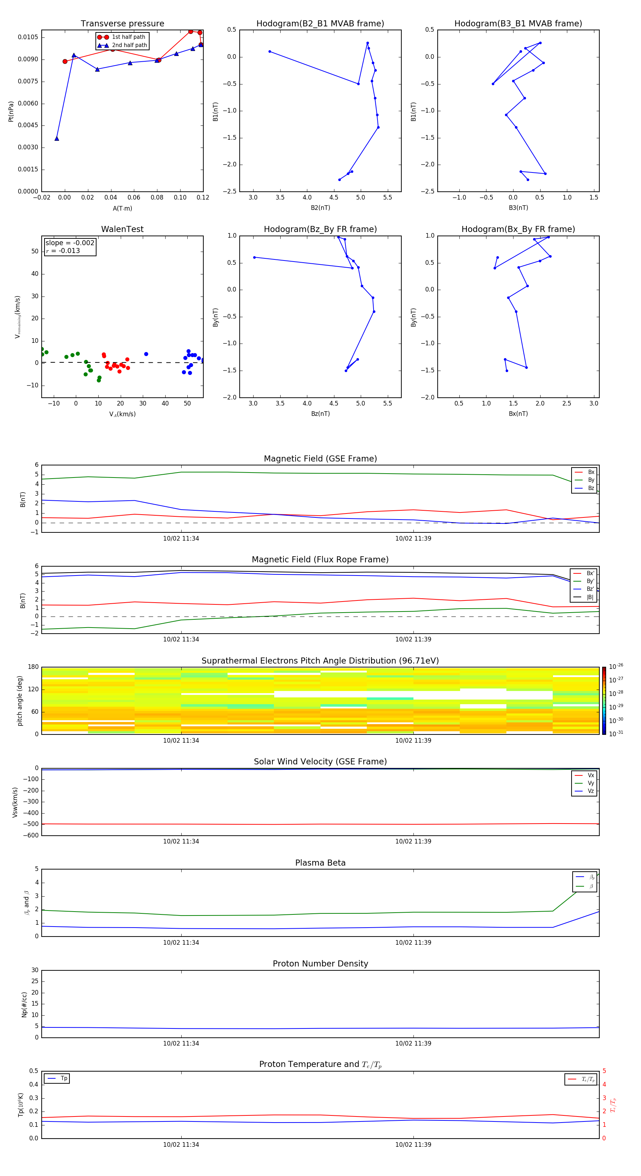Click '10/02 11:39' tick under Proton Temperature
The image size is (641, 1176).
413,1145
